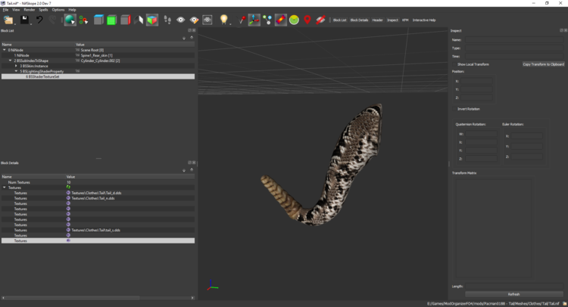Collapse the Textures array in Block Details
The height and width of the screenshot is (307, 568).
pos(5,188)
